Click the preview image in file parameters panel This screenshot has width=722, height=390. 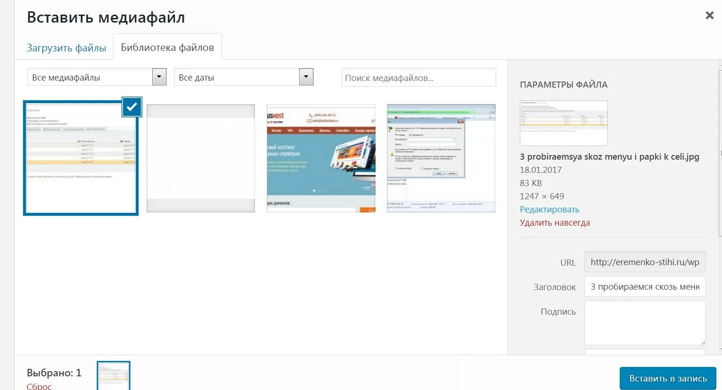(564, 123)
